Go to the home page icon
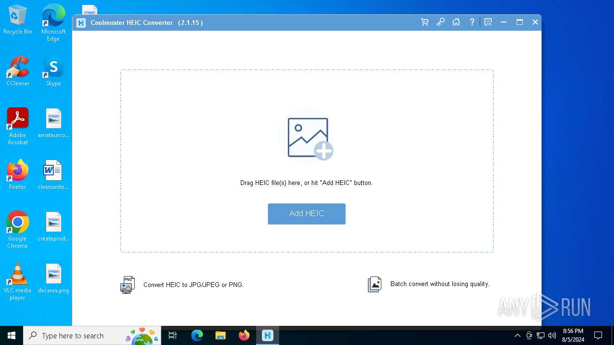Image resolution: width=614 pixels, height=345 pixels. click(456, 22)
